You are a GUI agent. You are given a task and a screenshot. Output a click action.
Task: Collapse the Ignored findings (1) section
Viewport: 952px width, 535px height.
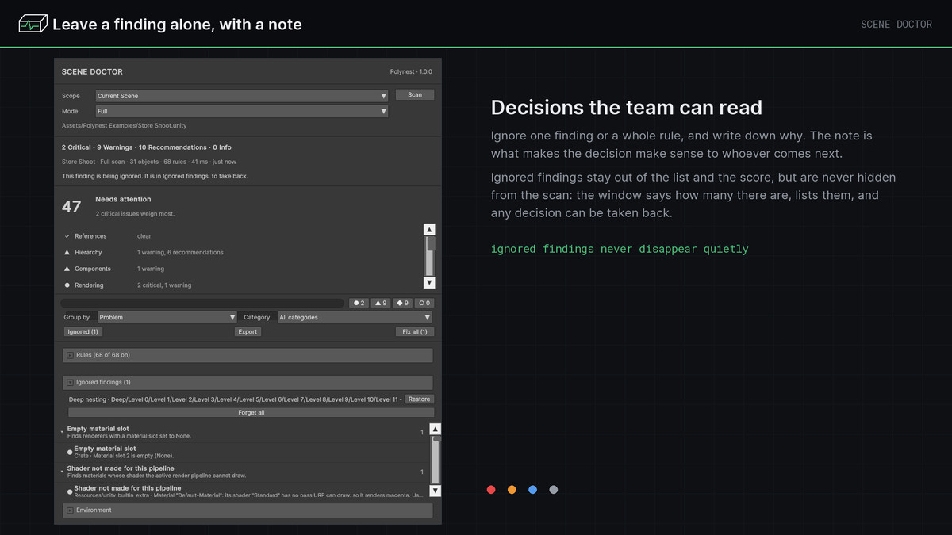[x=248, y=382]
